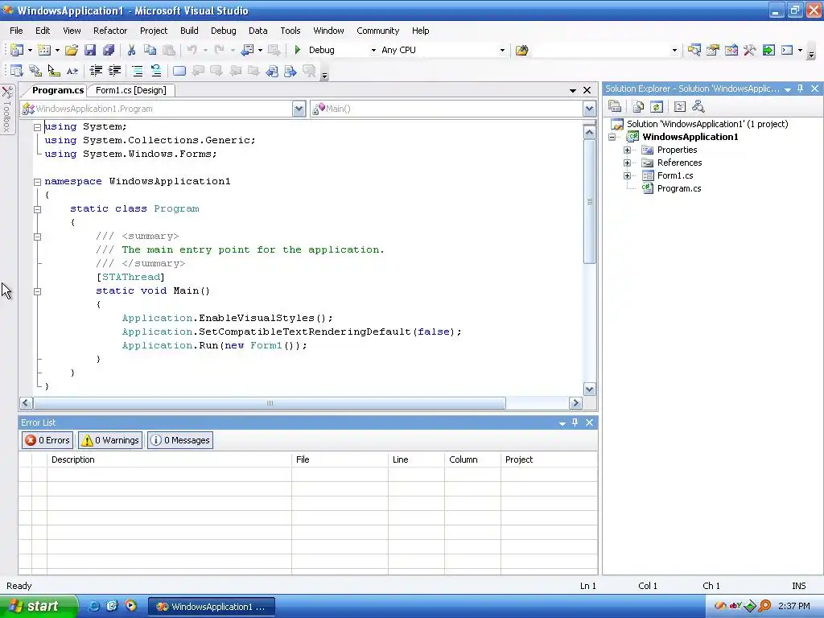Toggle auto-hide pin on the Error List

pyautogui.click(x=575, y=422)
